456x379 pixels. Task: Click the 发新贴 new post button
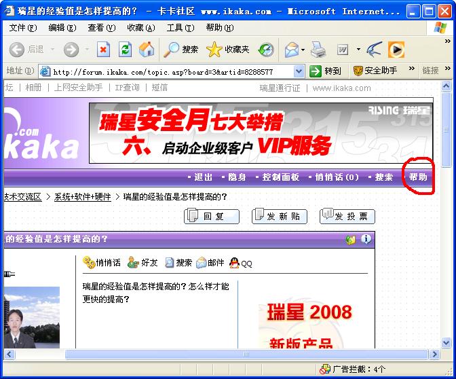coord(279,216)
